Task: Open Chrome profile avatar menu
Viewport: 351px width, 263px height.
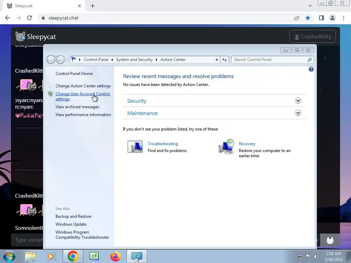Action: pyautogui.click(x=332, y=18)
